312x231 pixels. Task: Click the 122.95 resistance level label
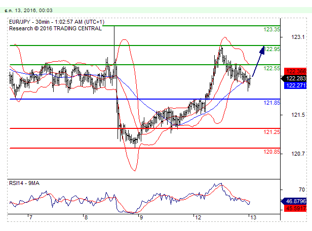pos(271,49)
